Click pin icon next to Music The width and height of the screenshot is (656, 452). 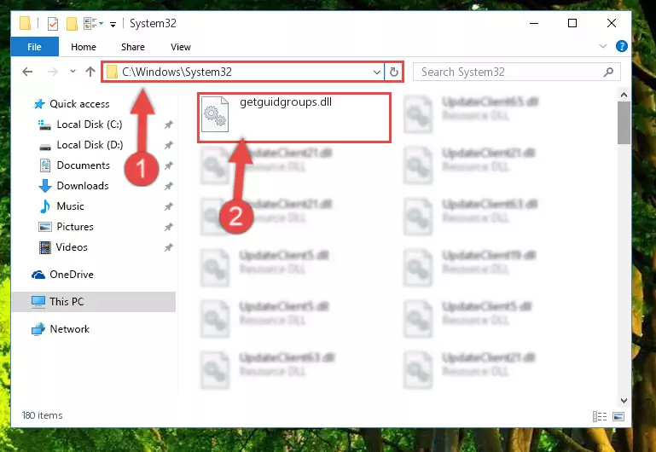168,206
